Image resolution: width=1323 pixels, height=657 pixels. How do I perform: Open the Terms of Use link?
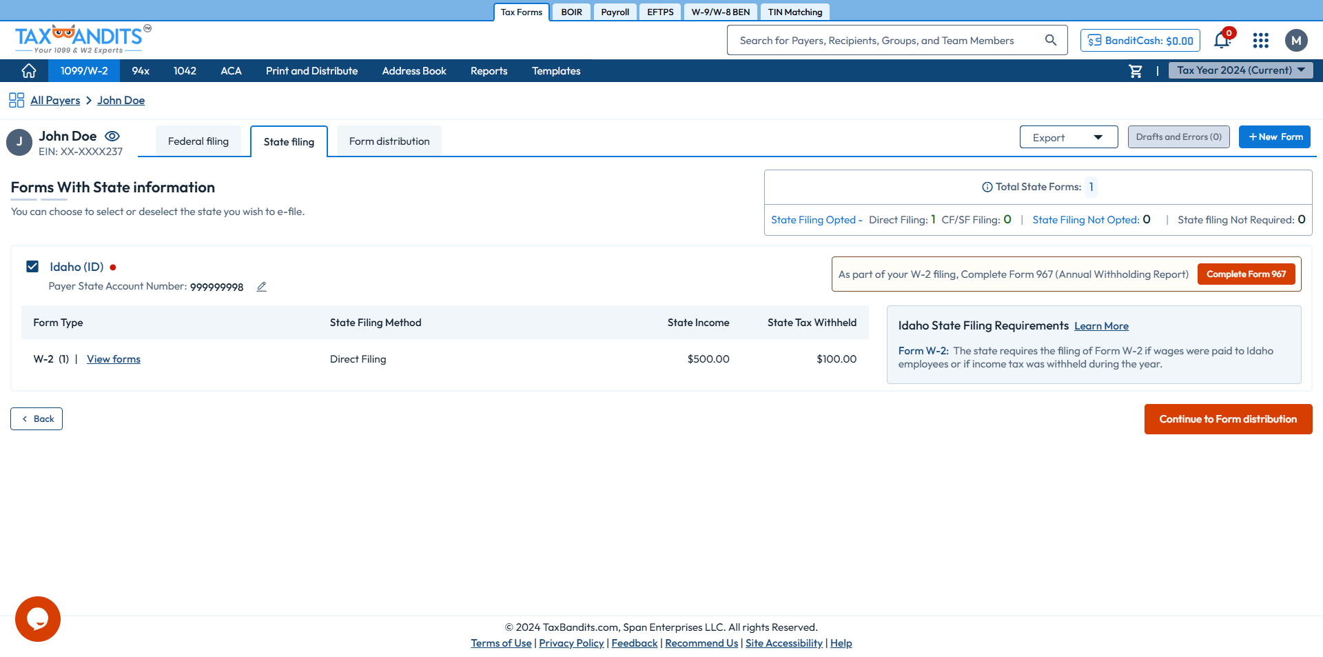point(501,643)
